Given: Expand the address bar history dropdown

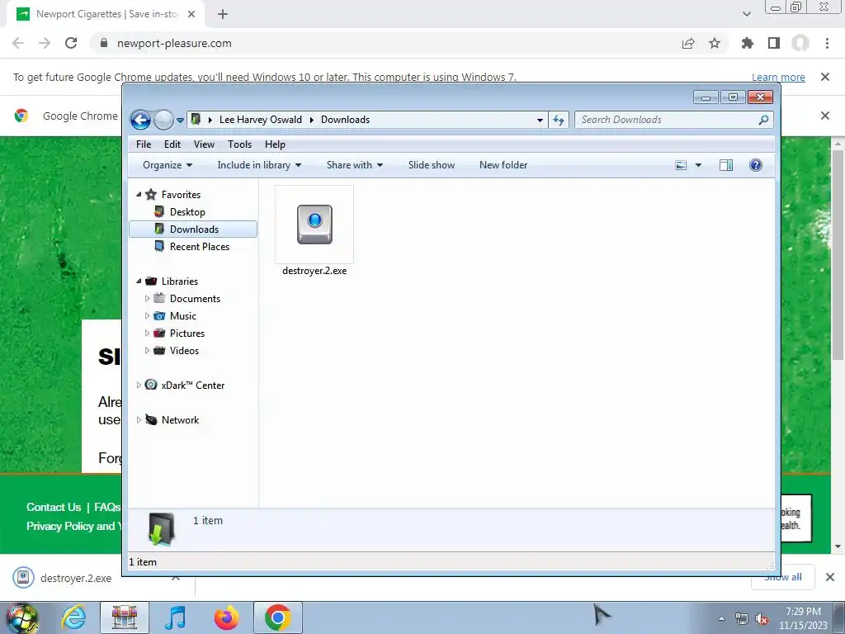Looking at the screenshot, I should [x=540, y=121].
